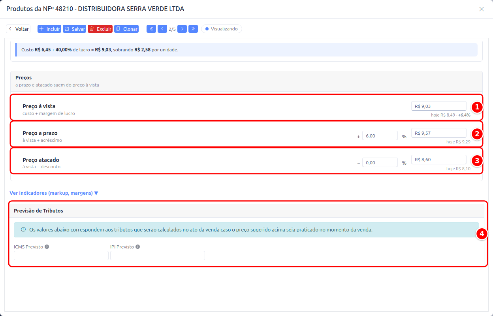This screenshot has width=493, height=316.
Task: Click the 'Os valores abaixo correspondem' notice text
Action: (x=201, y=229)
